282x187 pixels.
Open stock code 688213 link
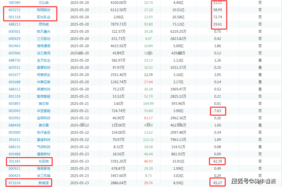pos(14,24)
